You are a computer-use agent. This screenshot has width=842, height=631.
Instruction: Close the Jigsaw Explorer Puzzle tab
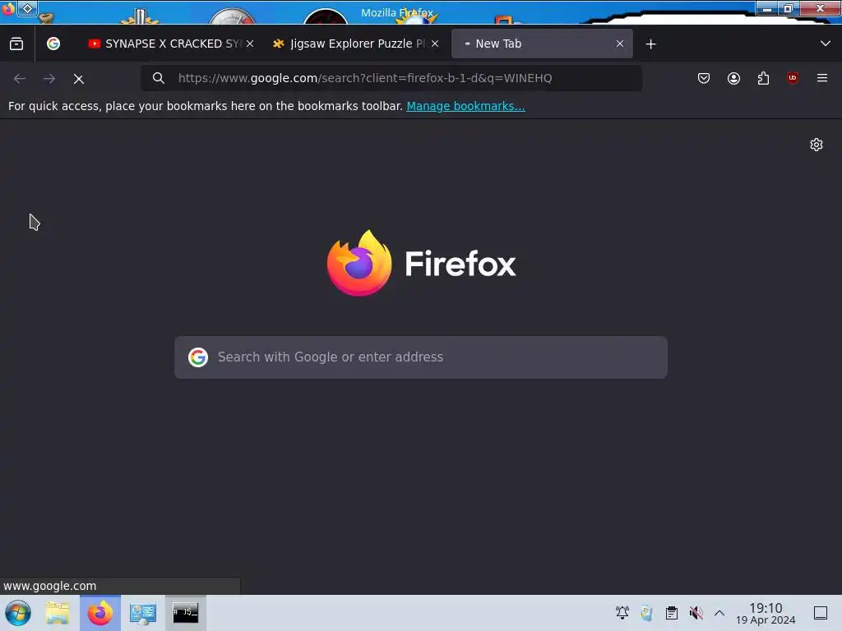435,44
